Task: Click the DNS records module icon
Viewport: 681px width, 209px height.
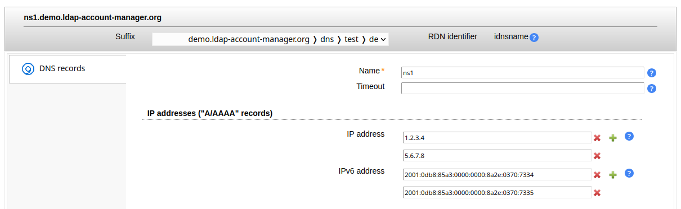Action: click(x=28, y=69)
